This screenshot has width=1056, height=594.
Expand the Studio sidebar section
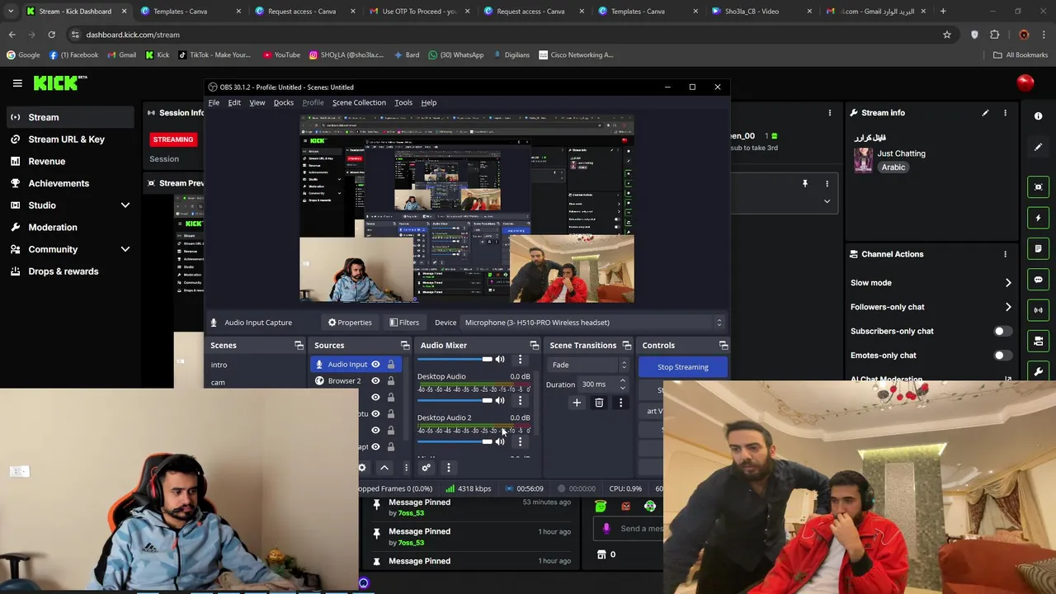tap(125, 205)
